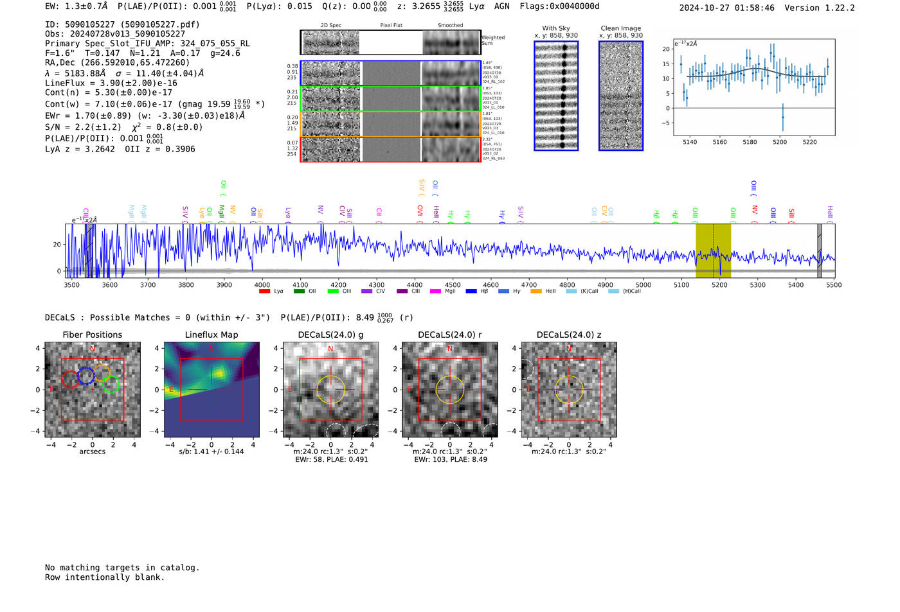Click the S/N = 2.2(±1.2) text
This screenshot has height=612, width=900.
[x=83, y=127]
